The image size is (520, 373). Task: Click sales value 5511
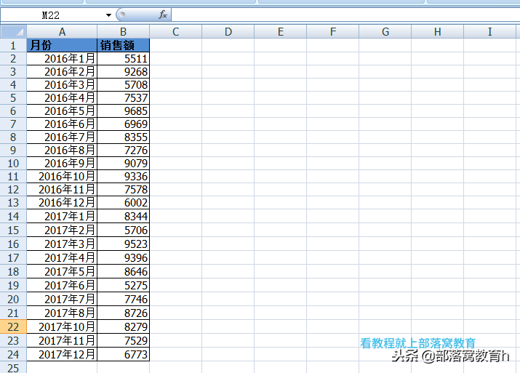[x=124, y=59]
